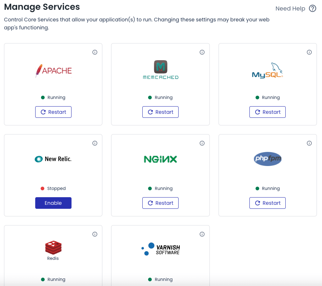Show info for the Varnish service
This screenshot has height=286, width=322.
(202, 234)
